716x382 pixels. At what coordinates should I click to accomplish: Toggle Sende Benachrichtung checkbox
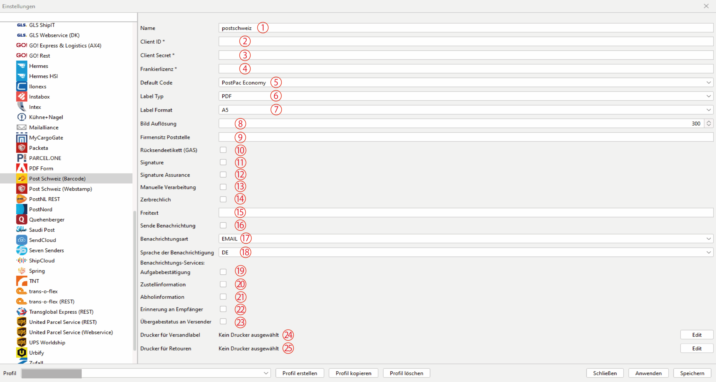[x=223, y=225]
